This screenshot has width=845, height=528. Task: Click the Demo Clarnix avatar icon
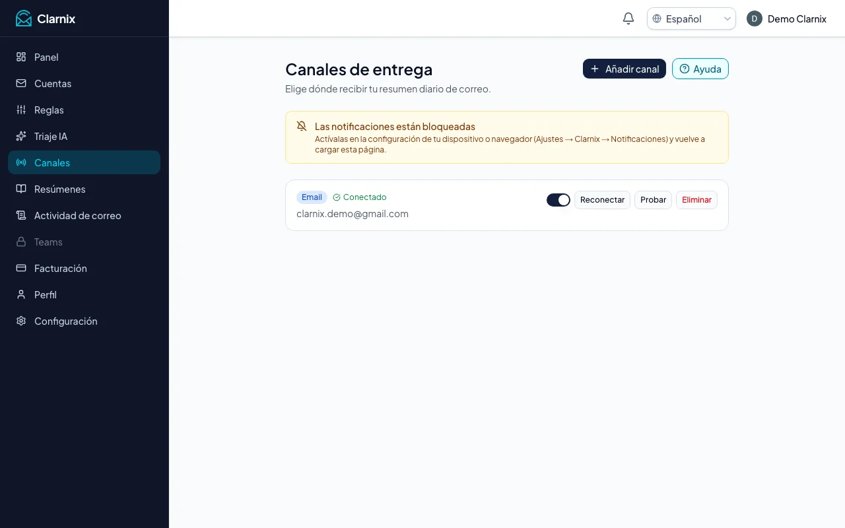[x=755, y=18]
